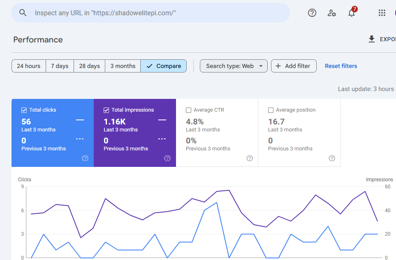The image size is (396, 260).
Task: Uncheck the Total clicks checkbox
Action: 24,110
